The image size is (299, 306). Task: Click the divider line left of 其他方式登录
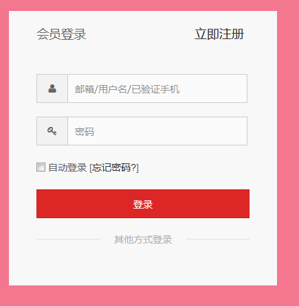68,239
